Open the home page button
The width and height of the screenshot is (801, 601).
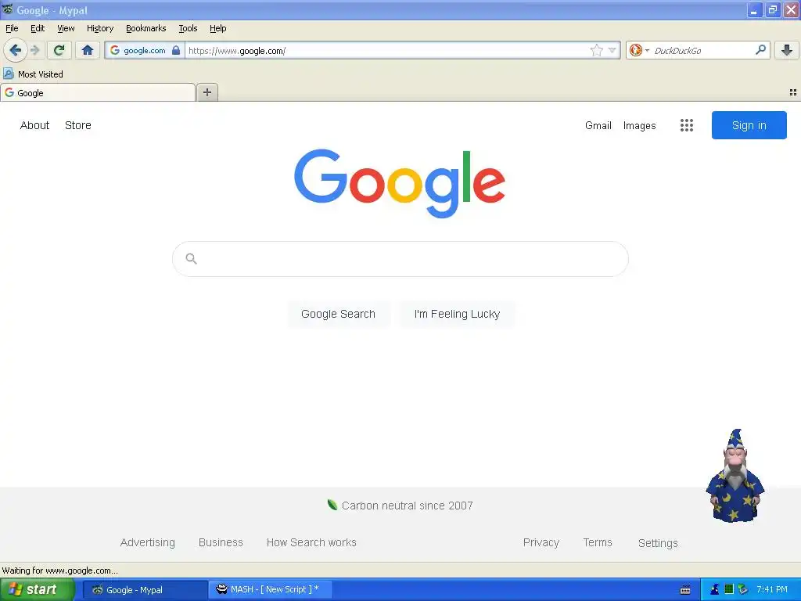tap(88, 50)
